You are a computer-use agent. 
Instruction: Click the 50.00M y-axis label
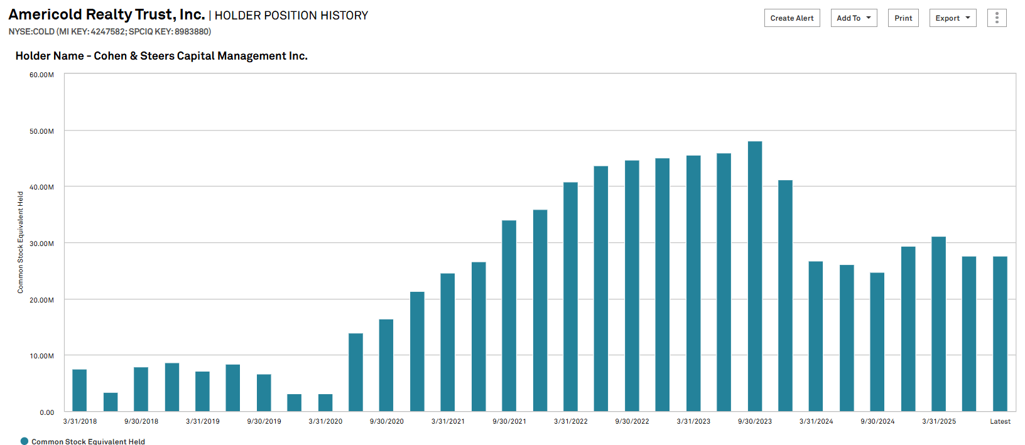click(41, 131)
